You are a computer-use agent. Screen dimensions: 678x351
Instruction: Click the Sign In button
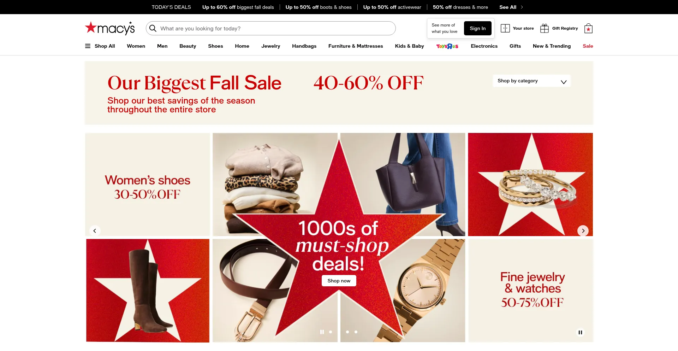coord(478,28)
